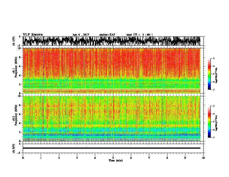229x177 pixels.
Task: Click the ch.3 flat voltage trace
Action: 112,148
